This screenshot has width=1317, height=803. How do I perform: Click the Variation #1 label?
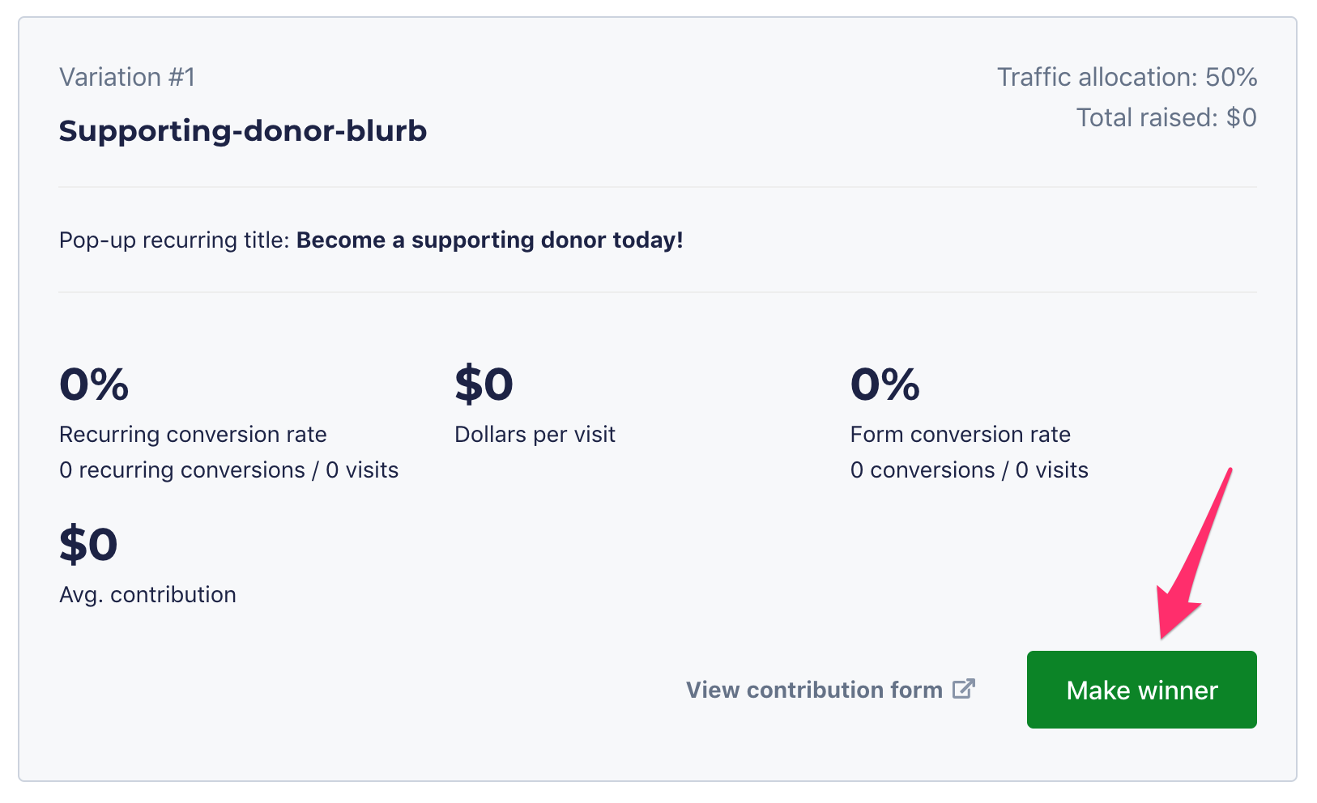(x=127, y=77)
